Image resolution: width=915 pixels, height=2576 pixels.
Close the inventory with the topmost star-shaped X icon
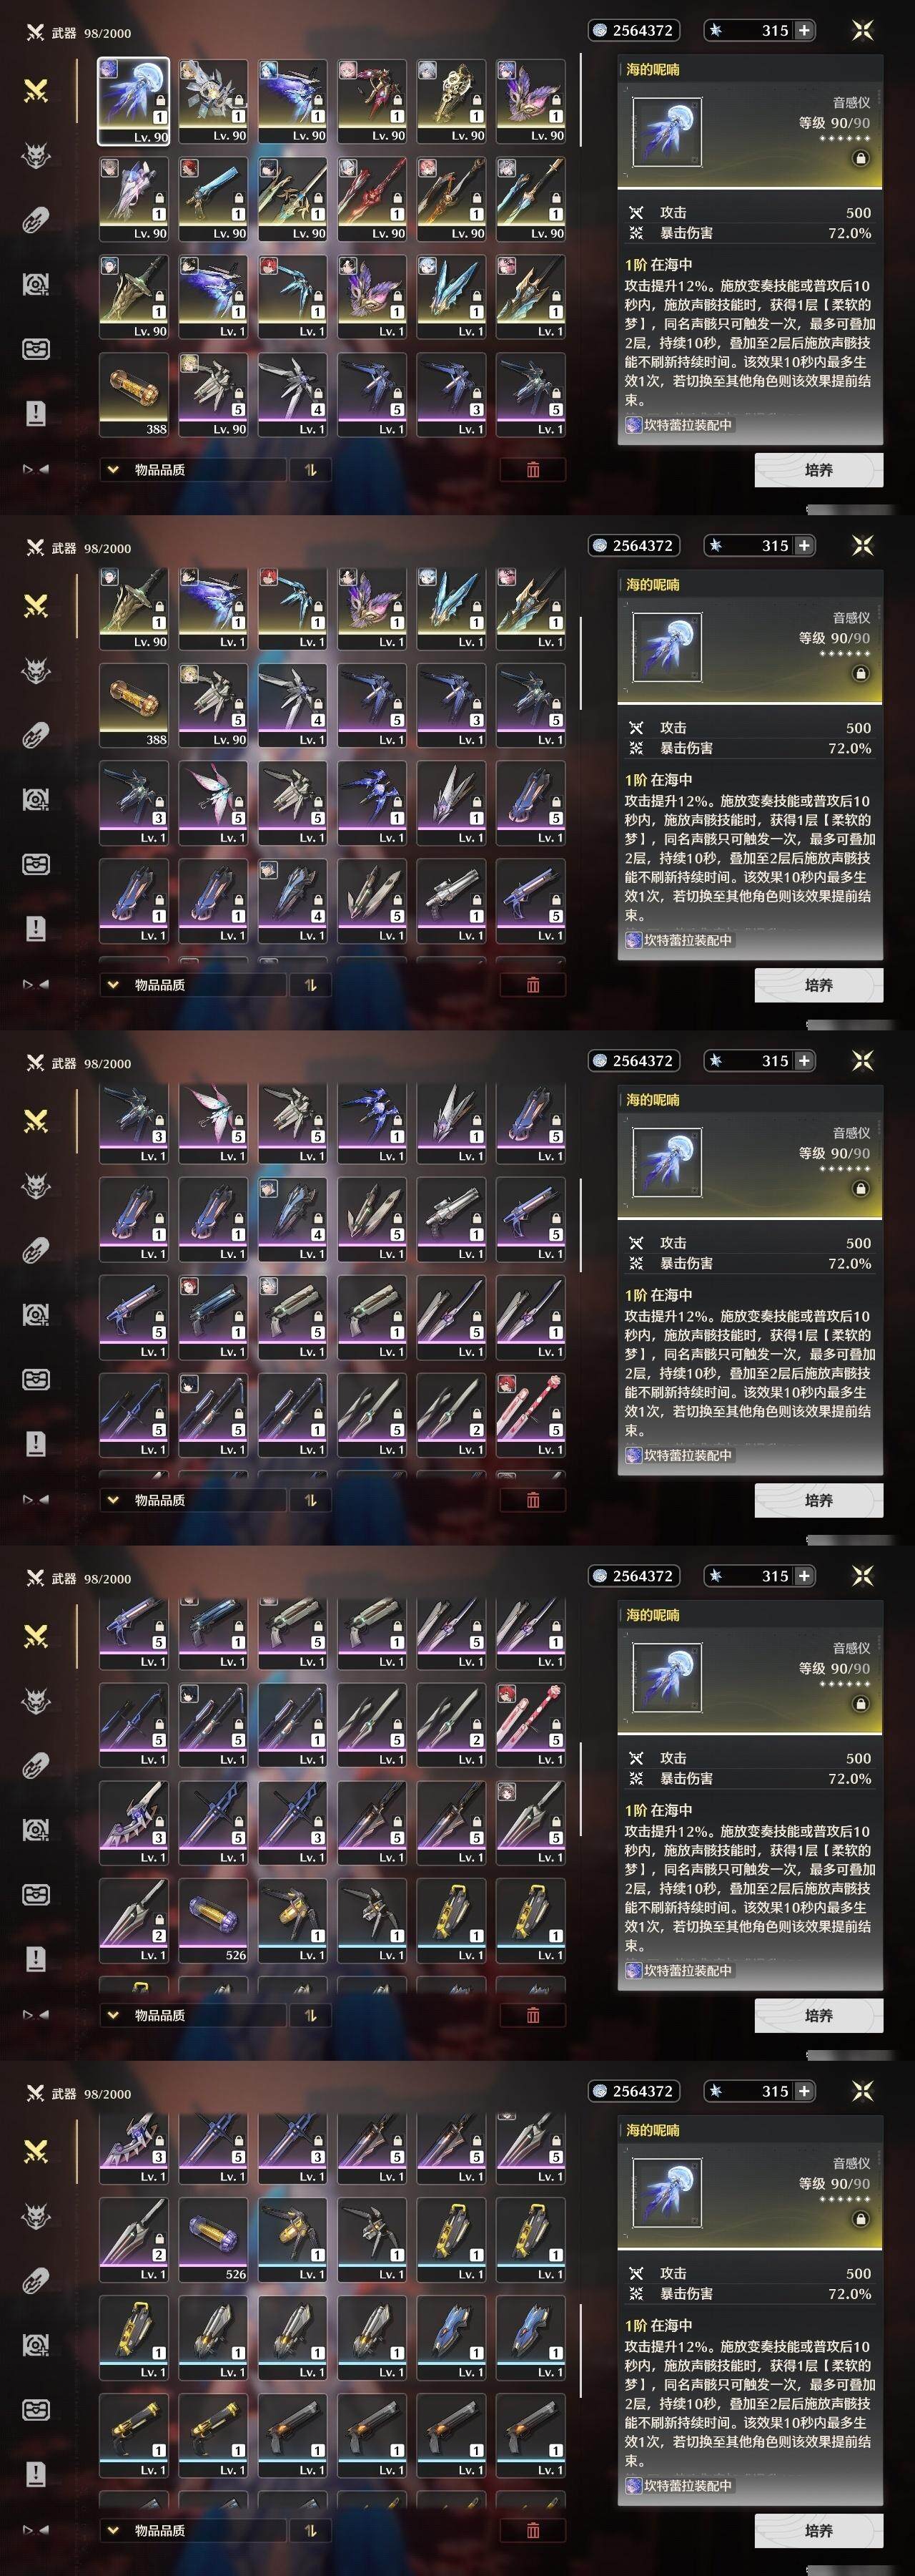point(862,30)
